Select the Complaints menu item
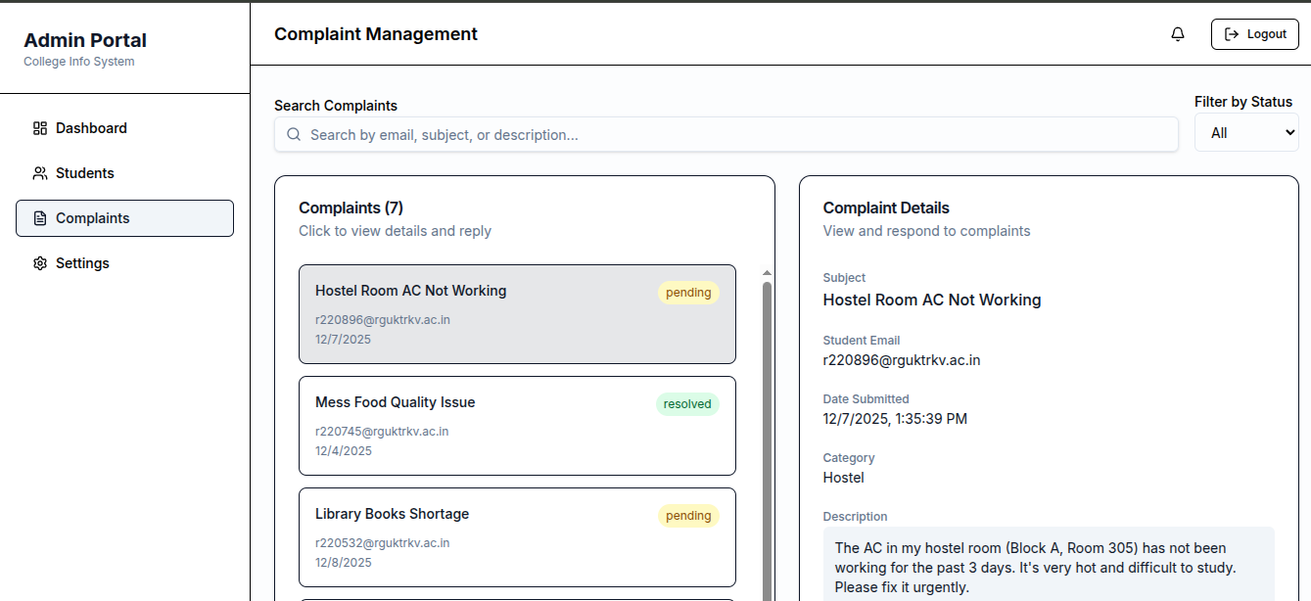The width and height of the screenshot is (1311, 601). tap(124, 218)
